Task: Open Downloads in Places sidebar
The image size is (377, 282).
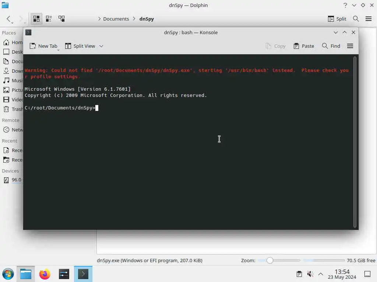Action: [x=13, y=71]
